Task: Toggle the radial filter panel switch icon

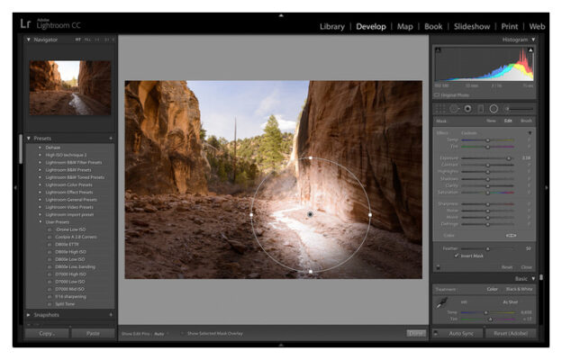Action: tap(438, 267)
